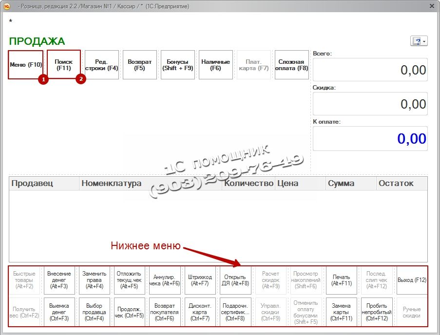Click Дисконт. карта (Ctrl+F7) button
This screenshot has width=440, height=335.
tap(200, 312)
